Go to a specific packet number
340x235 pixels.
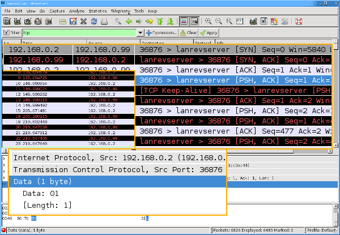click(x=149, y=21)
